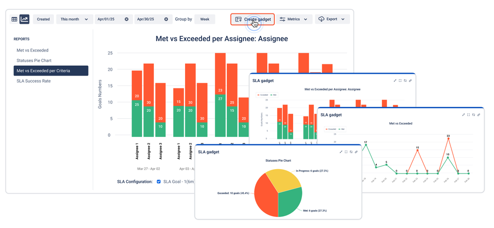This screenshot has width=494, height=228.
Task: Expand the Metrics dropdown
Action: [294, 19]
